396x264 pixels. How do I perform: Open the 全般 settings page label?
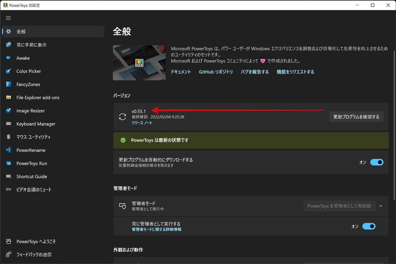[x=21, y=32]
